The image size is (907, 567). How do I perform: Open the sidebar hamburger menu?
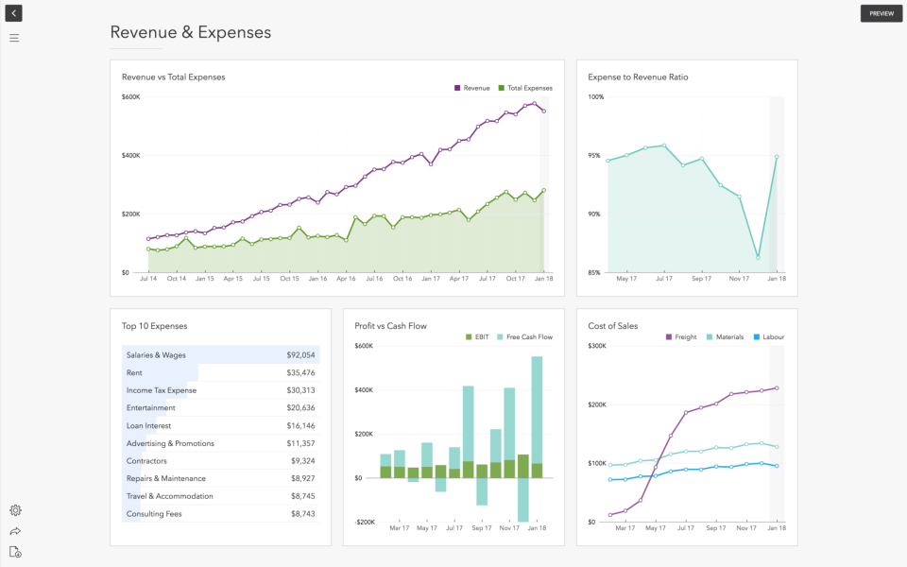(14, 38)
